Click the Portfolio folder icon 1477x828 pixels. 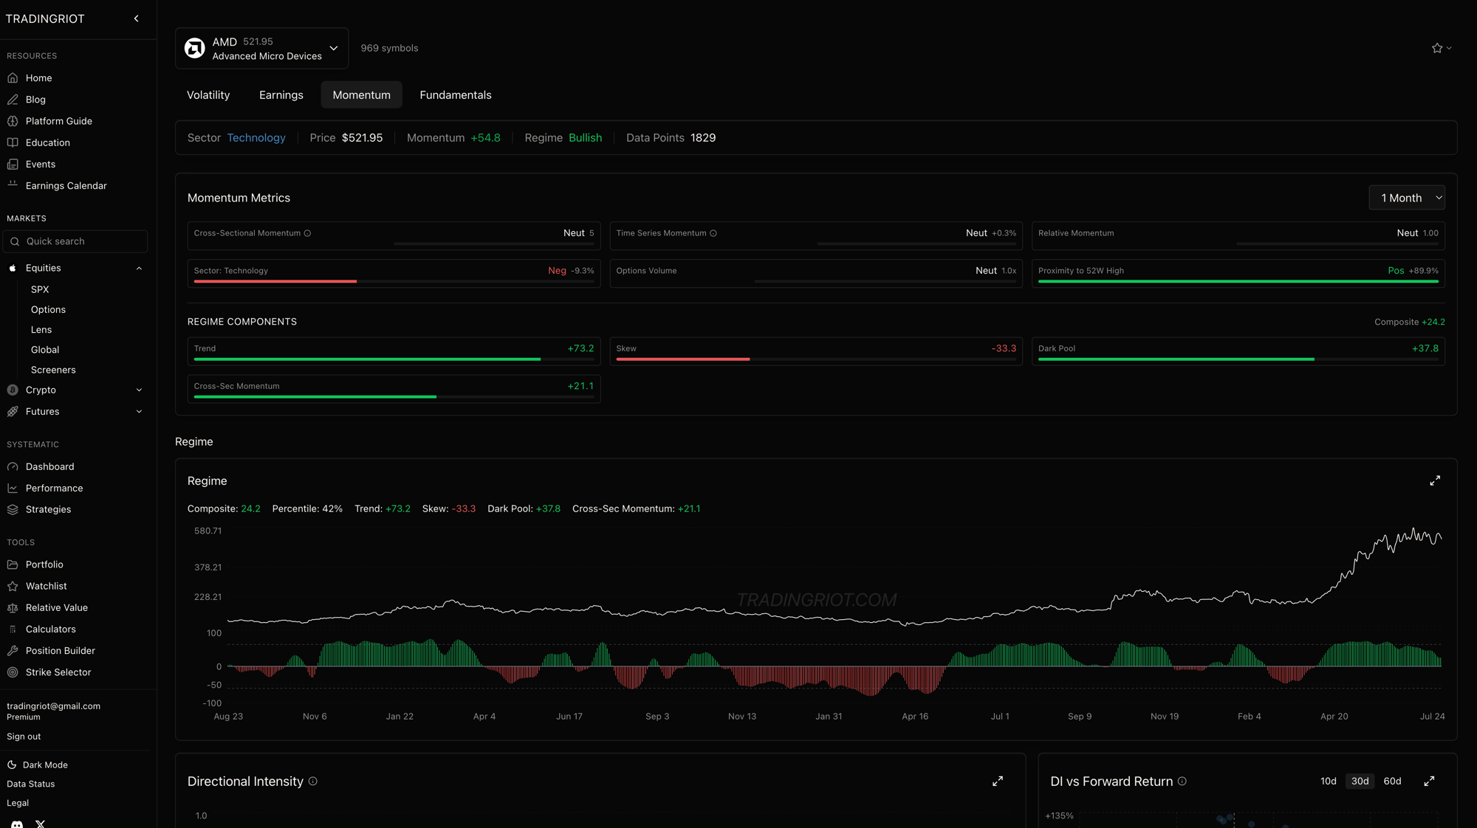[x=13, y=565]
